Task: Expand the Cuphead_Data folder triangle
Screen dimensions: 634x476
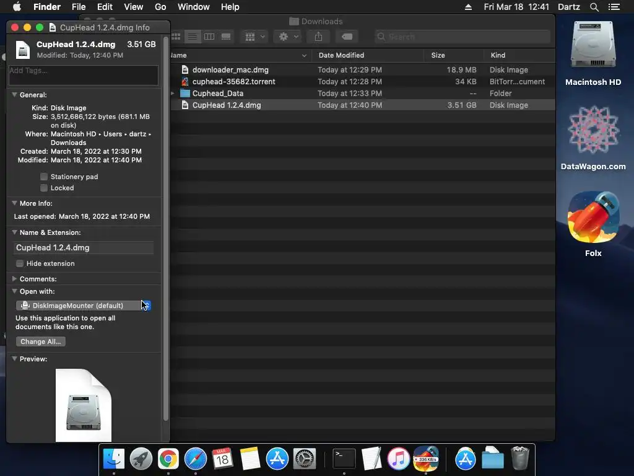Action: pos(173,93)
